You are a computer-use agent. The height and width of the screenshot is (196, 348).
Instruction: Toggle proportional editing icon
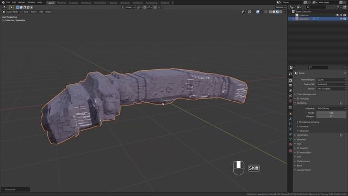point(155,7)
